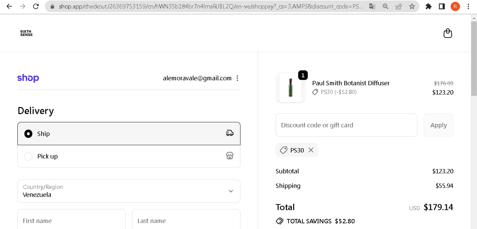Remove the PS30 discount code
Image resolution: width=477 pixels, height=229 pixels.
pos(311,150)
